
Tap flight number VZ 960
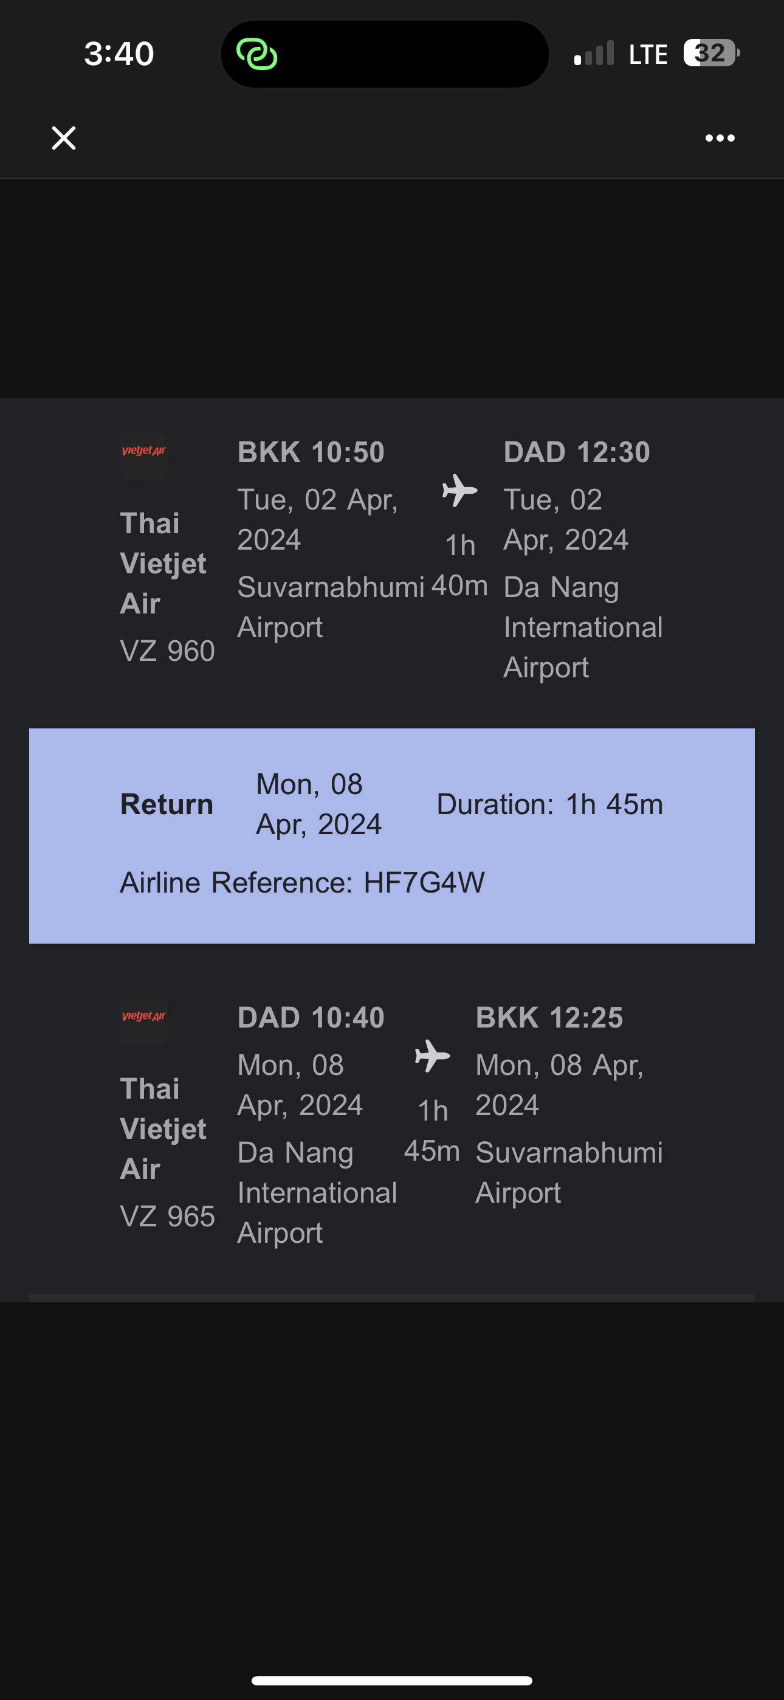(167, 651)
